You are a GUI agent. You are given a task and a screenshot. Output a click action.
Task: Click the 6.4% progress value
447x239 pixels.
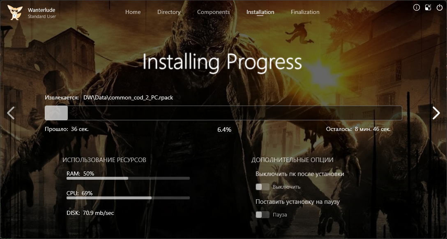click(x=224, y=130)
